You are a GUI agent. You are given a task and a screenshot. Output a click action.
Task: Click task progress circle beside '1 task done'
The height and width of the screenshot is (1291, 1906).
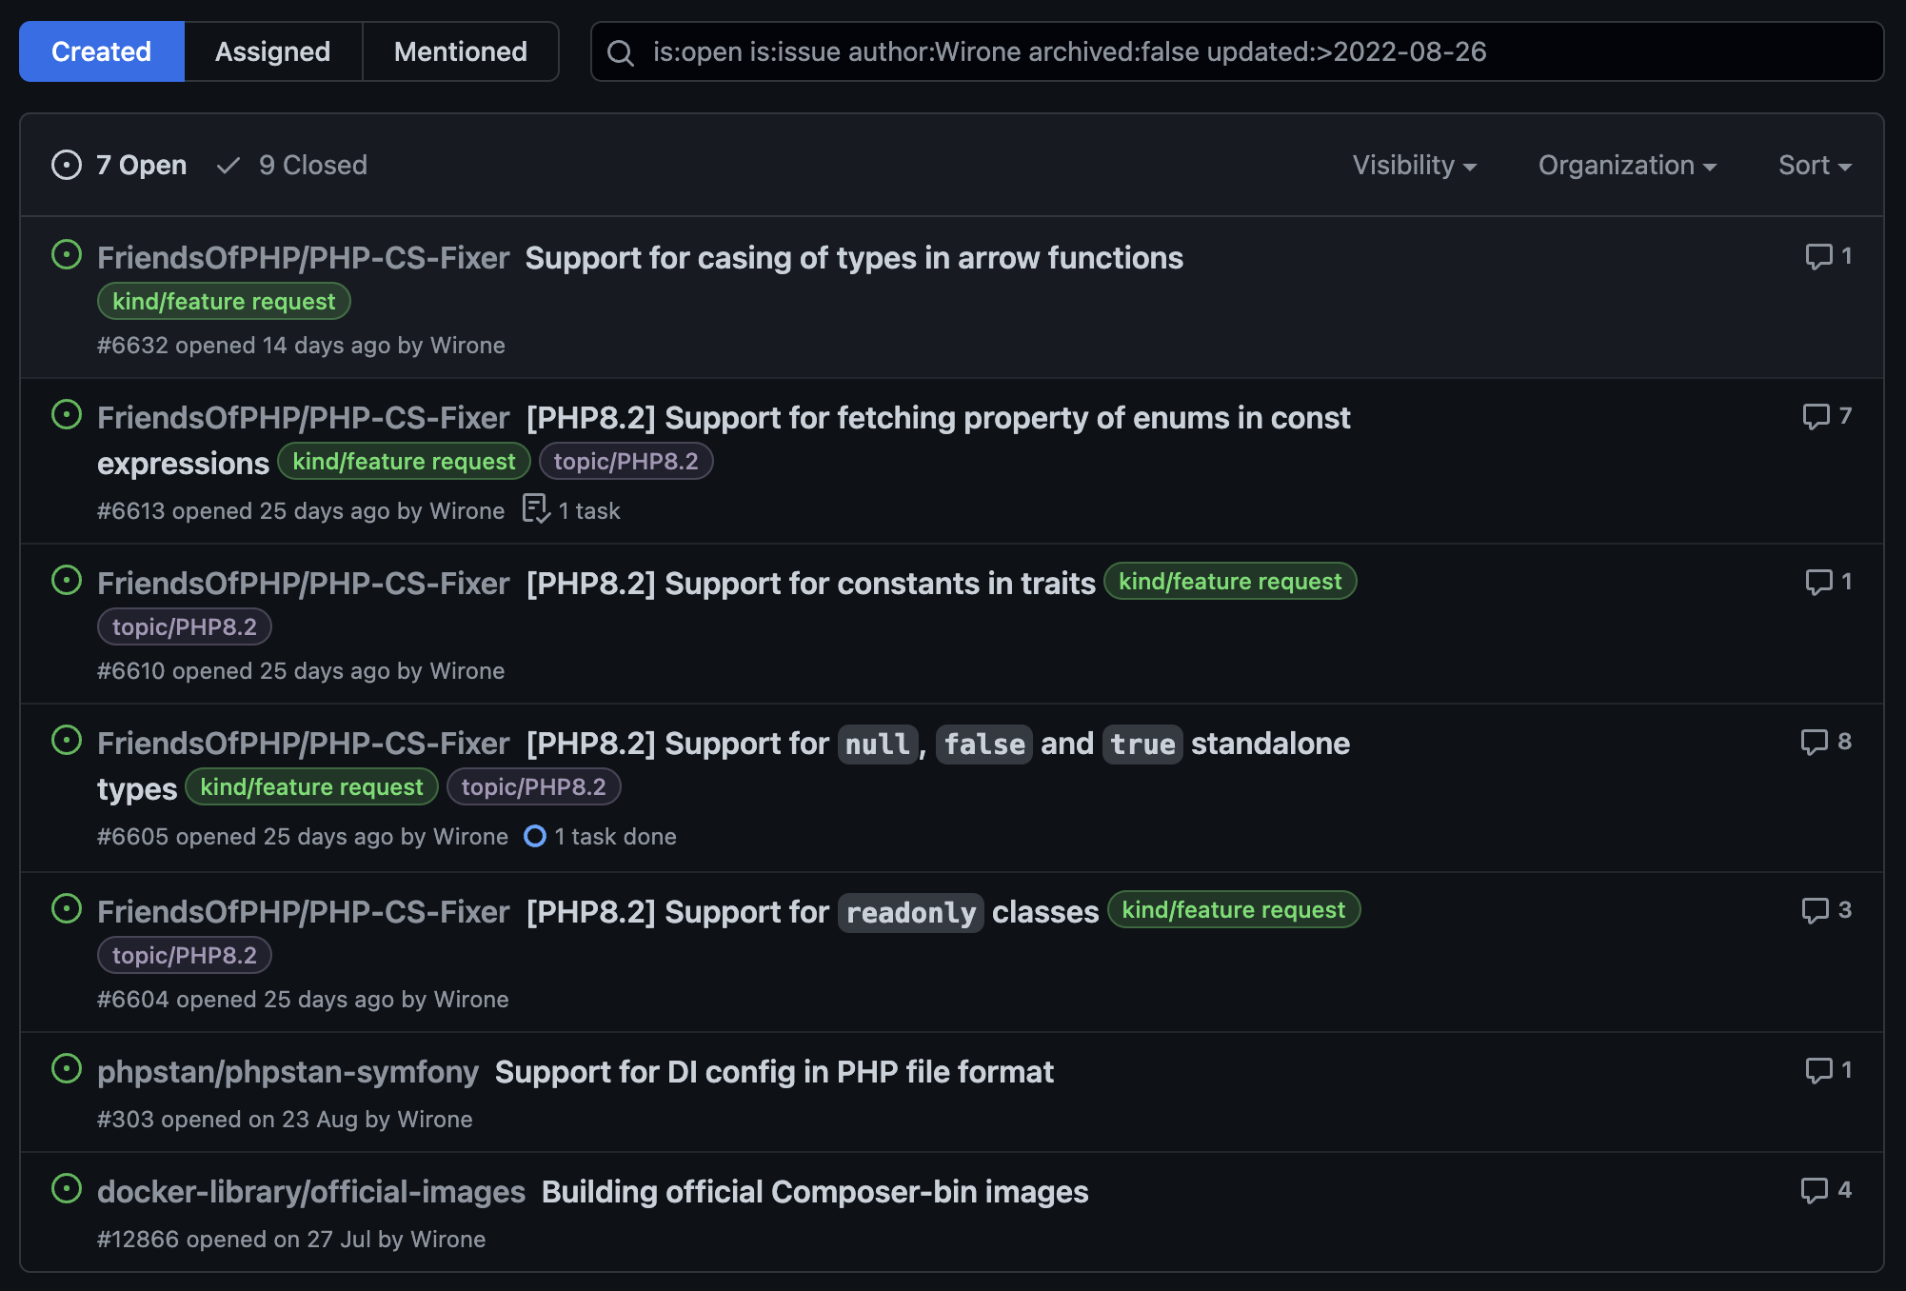tap(535, 836)
